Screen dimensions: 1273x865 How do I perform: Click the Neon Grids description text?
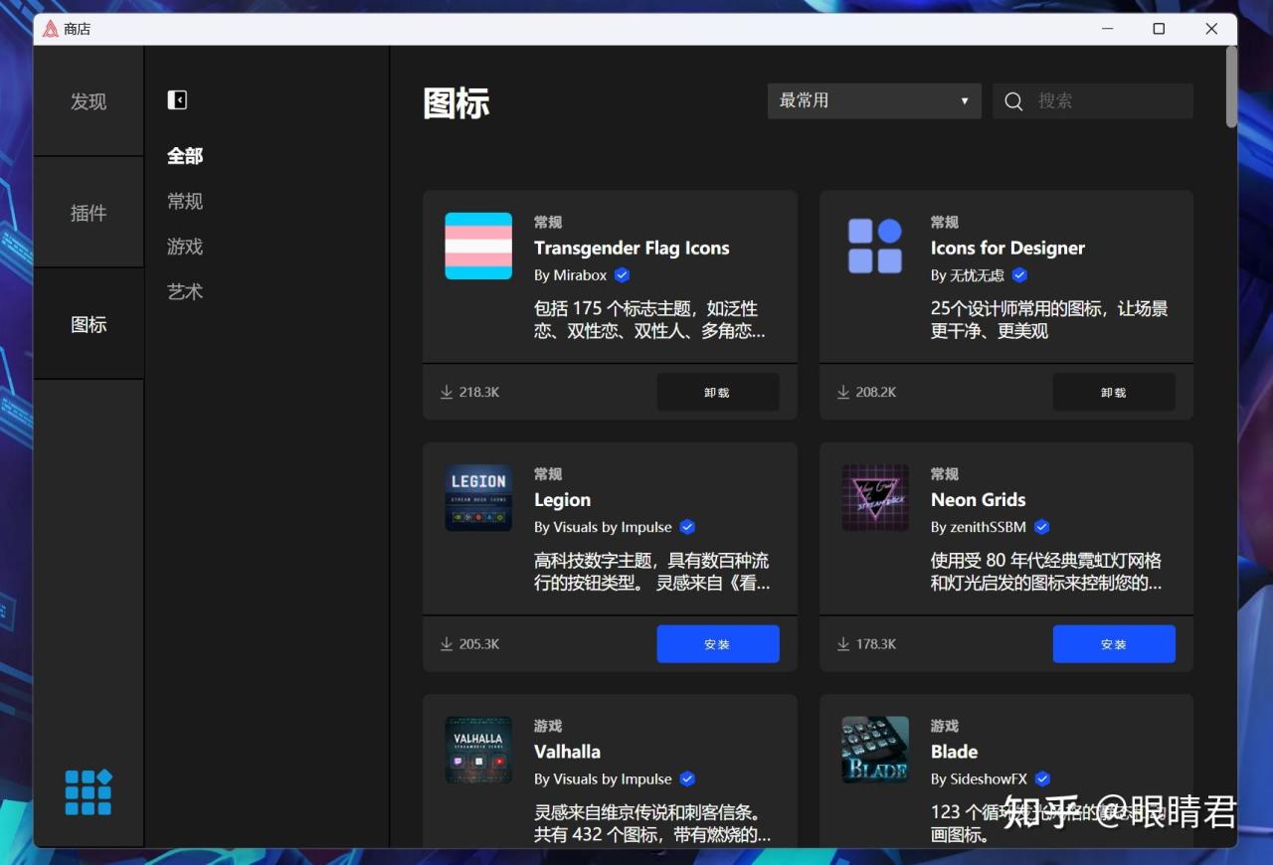pos(1046,572)
